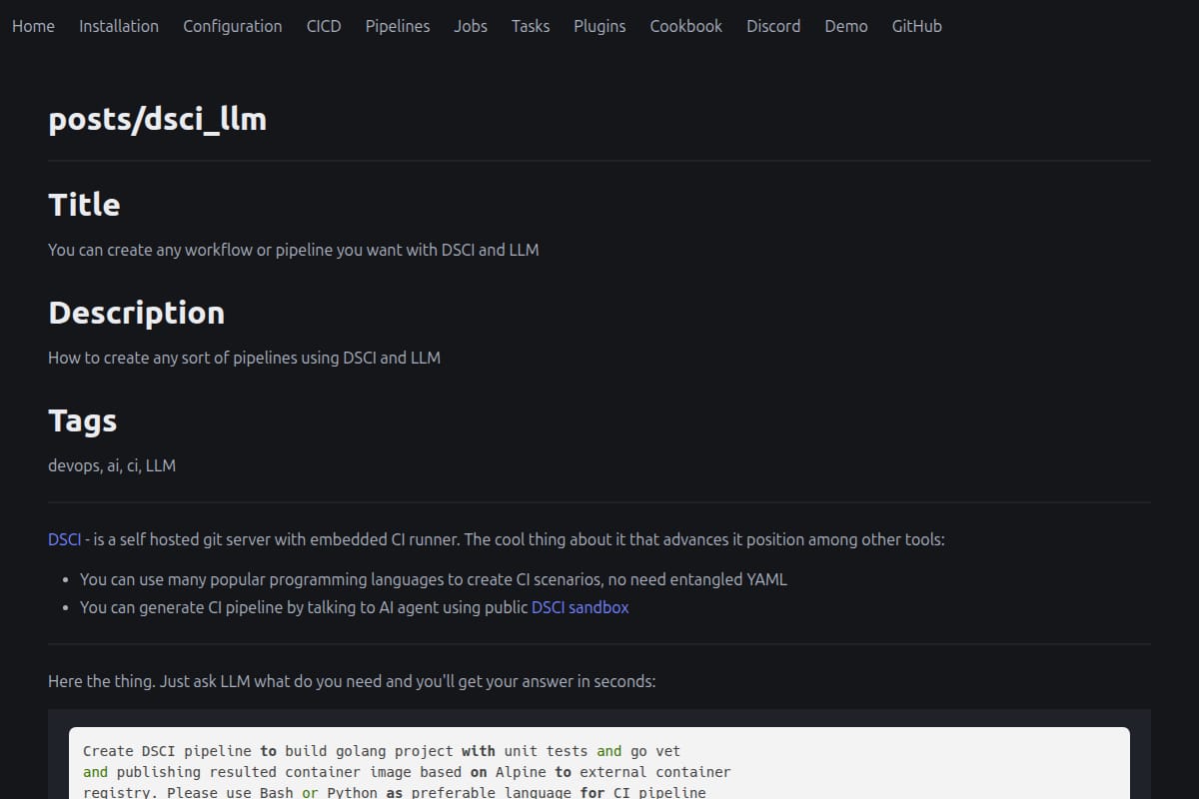Open the GitHub nav link
This screenshot has width=1199, height=799.
coord(917,26)
